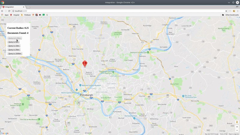Click the Pittsburgh Botanic Garden pin
240x135 pixels.
23,104
